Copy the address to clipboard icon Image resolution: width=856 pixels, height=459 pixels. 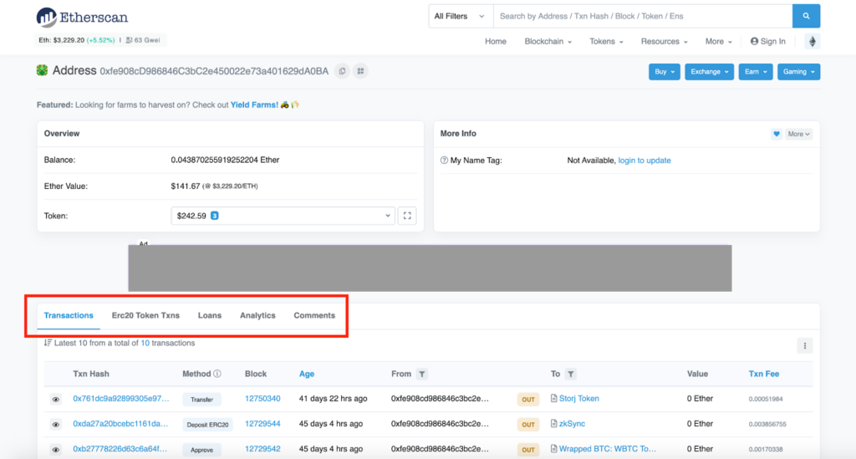pos(342,71)
